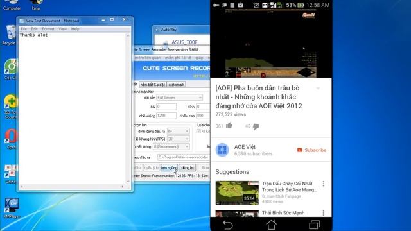Open the kmp desktop icon
Image resolution: width=411 pixels, height=231 pixels.
click(36, 4)
